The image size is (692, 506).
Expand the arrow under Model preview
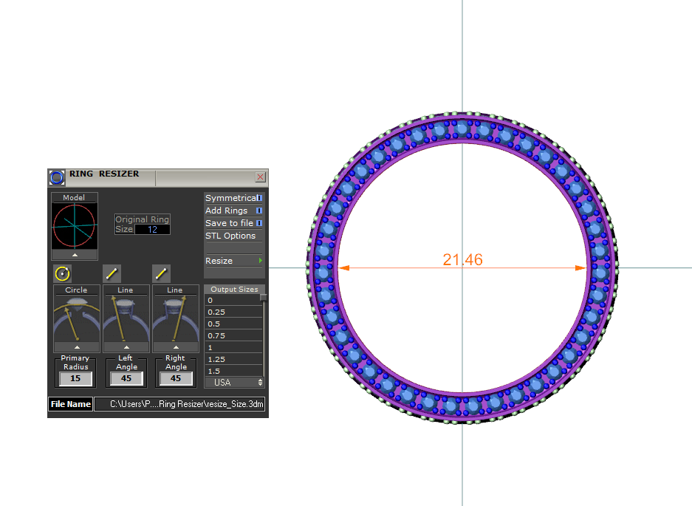76,254
